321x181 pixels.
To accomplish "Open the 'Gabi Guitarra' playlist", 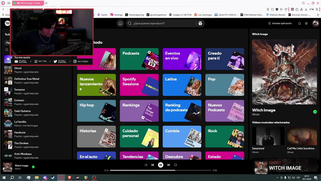I will [x=36, y=113].
